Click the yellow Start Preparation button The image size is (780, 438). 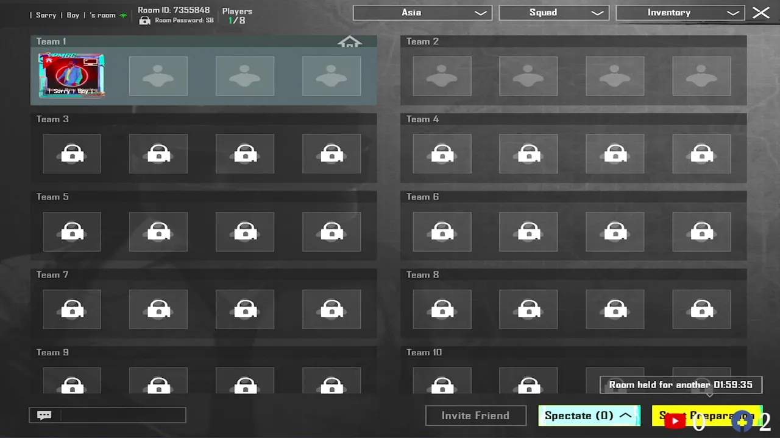pyautogui.click(x=707, y=416)
